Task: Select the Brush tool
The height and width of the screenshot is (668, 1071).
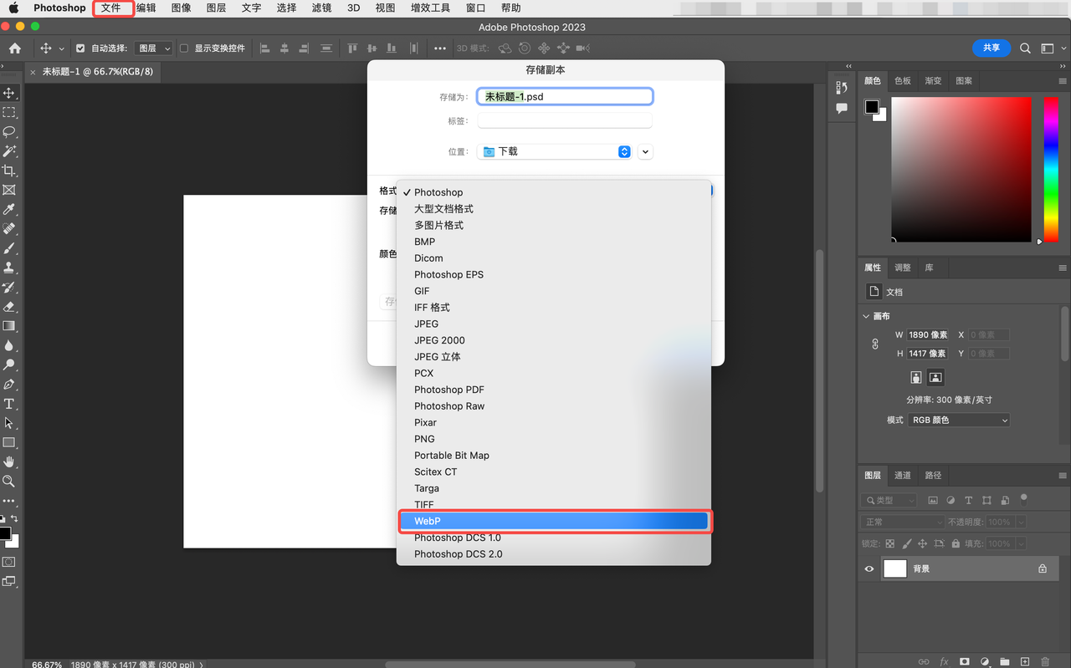Action: pos(9,248)
